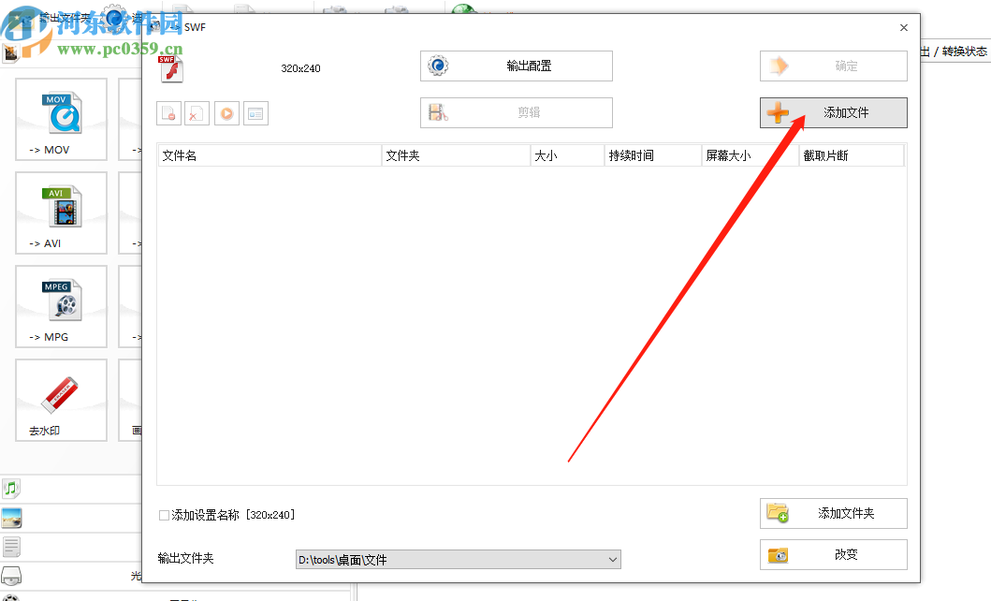Viewport: 991px width, 601px height.
Task: Expand the Picture category with landscape icon
Action: click(x=11, y=519)
